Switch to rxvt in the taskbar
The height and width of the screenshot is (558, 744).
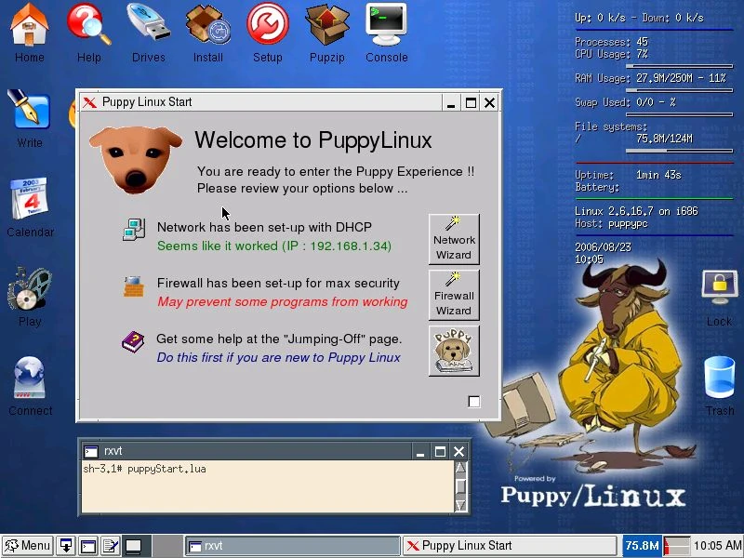(292, 546)
